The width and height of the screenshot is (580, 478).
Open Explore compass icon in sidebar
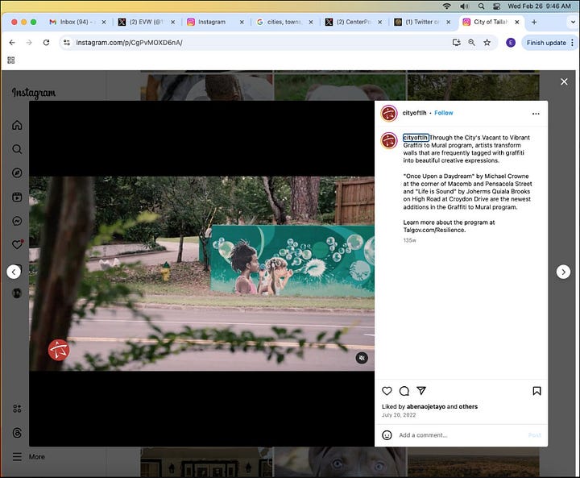(17, 173)
